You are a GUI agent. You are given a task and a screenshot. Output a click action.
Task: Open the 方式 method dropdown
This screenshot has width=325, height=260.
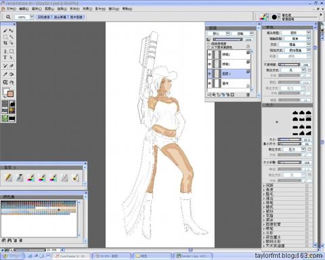coord(296,45)
